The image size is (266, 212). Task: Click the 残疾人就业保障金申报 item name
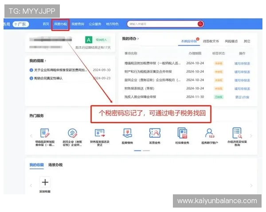(x=140, y=97)
